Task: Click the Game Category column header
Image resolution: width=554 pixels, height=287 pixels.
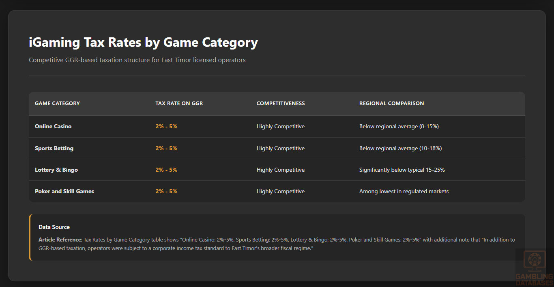Action: [x=57, y=104]
